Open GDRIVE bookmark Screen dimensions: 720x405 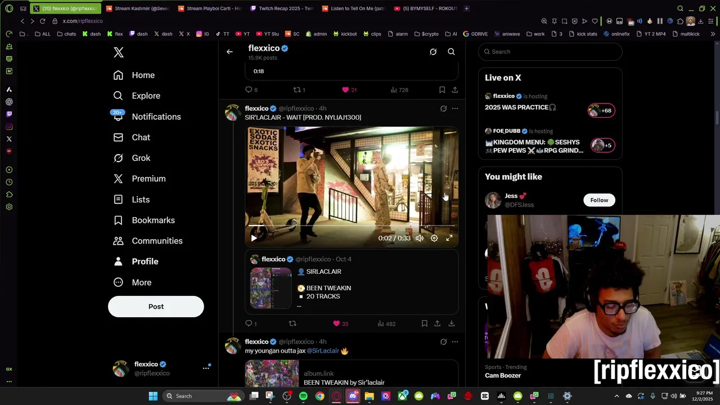coord(475,34)
